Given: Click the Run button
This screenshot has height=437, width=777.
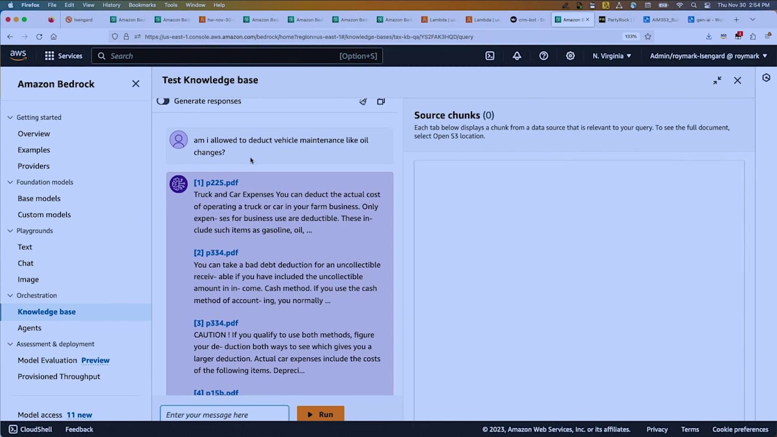Looking at the screenshot, I should point(321,414).
